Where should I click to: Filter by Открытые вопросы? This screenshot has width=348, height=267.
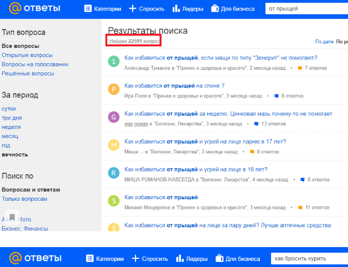click(x=27, y=55)
